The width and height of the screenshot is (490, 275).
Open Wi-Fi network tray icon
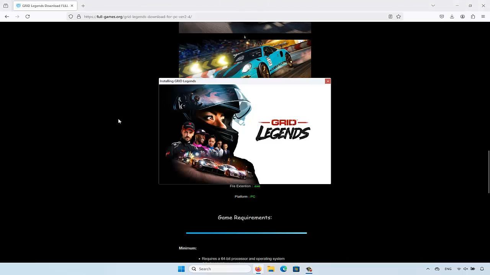[x=459, y=269]
